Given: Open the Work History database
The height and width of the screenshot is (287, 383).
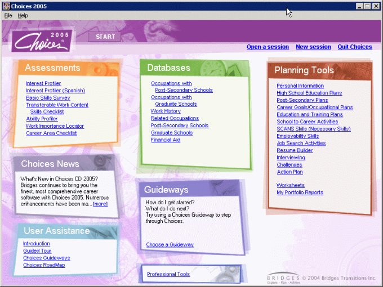Looking at the screenshot, I should click(x=166, y=111).
